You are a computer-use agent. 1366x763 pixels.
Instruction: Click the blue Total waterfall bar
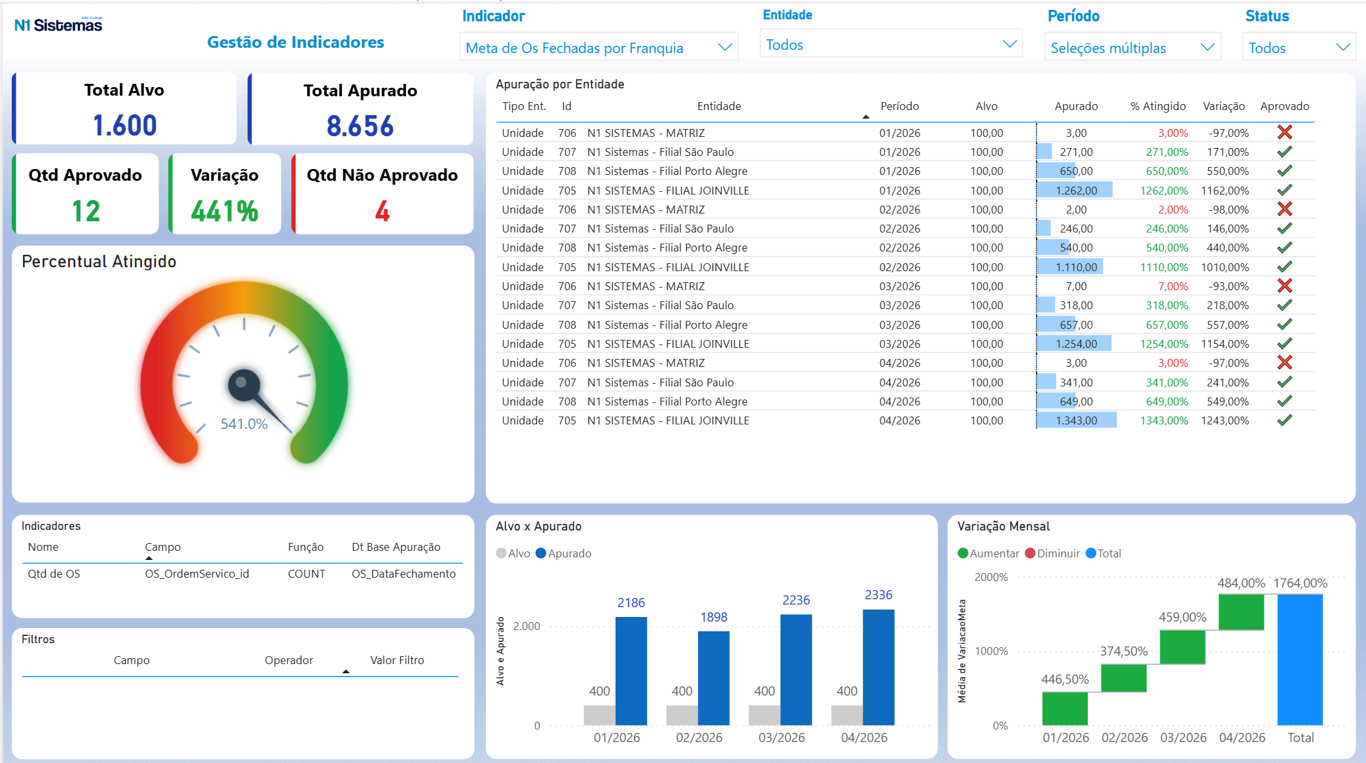click(1300, 660)
